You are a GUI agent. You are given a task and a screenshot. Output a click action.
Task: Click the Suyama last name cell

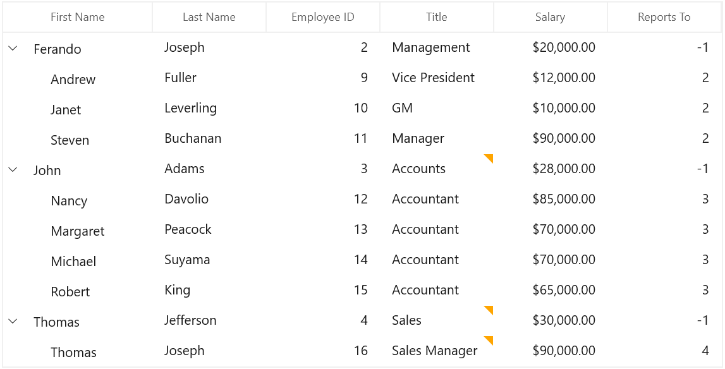tap(209, 260)
